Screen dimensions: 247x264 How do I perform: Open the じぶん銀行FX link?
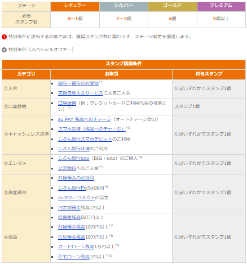pyautogui.click(x=72, y=188)
